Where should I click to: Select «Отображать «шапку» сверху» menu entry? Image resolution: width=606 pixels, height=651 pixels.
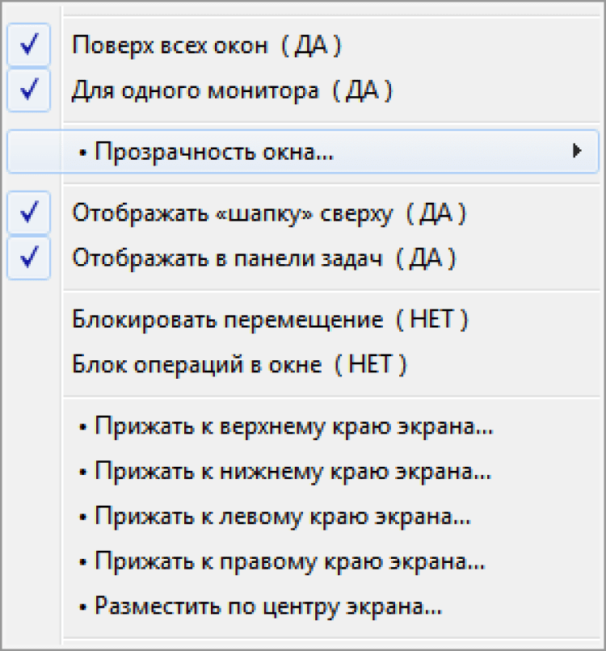(x=233, y=214)
